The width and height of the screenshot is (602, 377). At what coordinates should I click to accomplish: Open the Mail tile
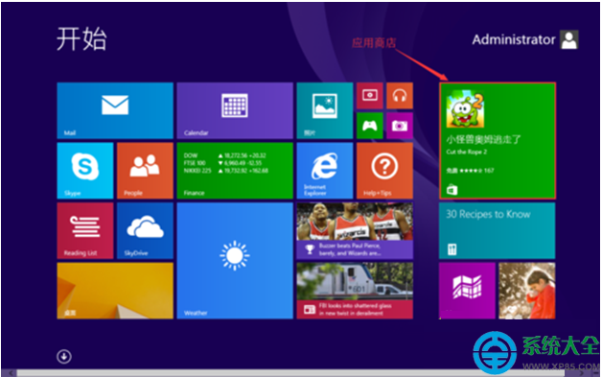115,110
